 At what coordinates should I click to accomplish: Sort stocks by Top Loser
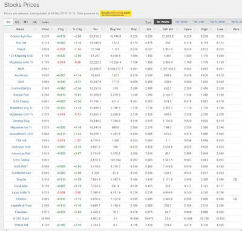198,22
